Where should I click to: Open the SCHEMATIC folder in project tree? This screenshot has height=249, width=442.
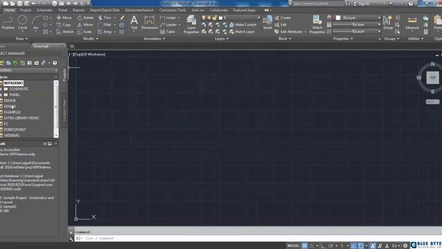[19, 89]
